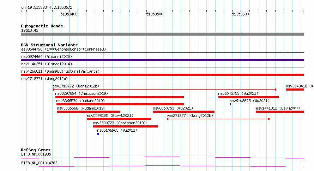The width and height of the screenshot is (314, 171).
Task: Click the chr19:51353344..51353672 region label
Action: (x=47, y=7)
